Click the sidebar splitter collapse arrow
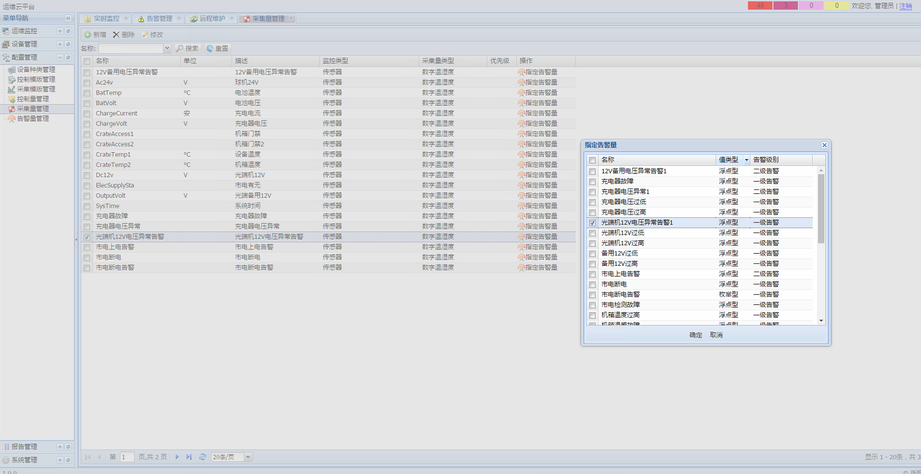Screen dimensions: 921x474 point(76,239)
